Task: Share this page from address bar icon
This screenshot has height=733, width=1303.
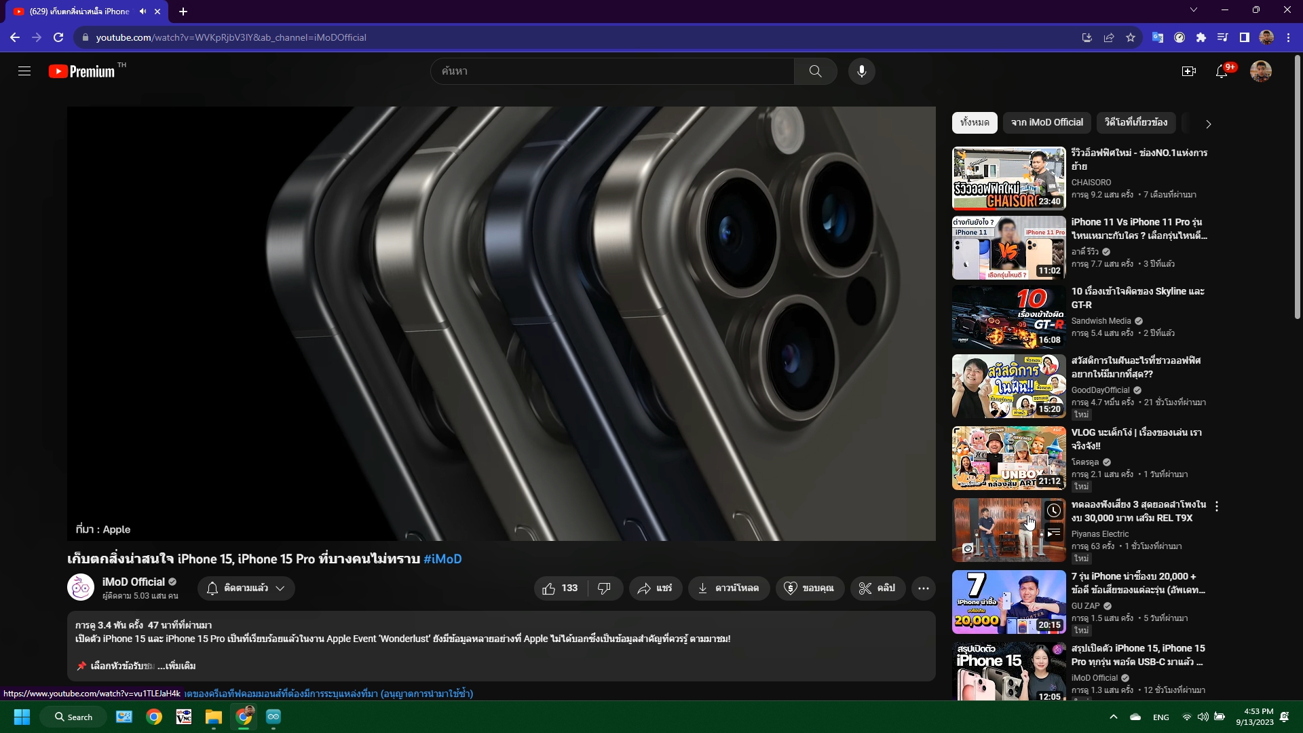Action: click(x=1109, y=37)
